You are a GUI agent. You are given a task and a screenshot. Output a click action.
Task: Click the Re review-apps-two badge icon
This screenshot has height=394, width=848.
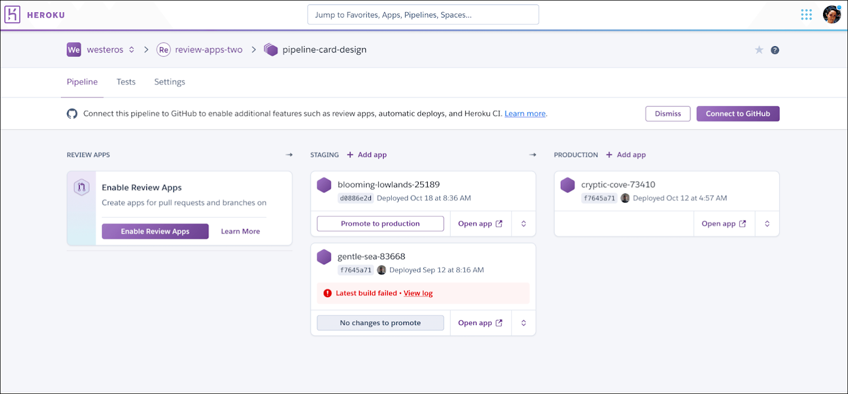tap(164, 50)
